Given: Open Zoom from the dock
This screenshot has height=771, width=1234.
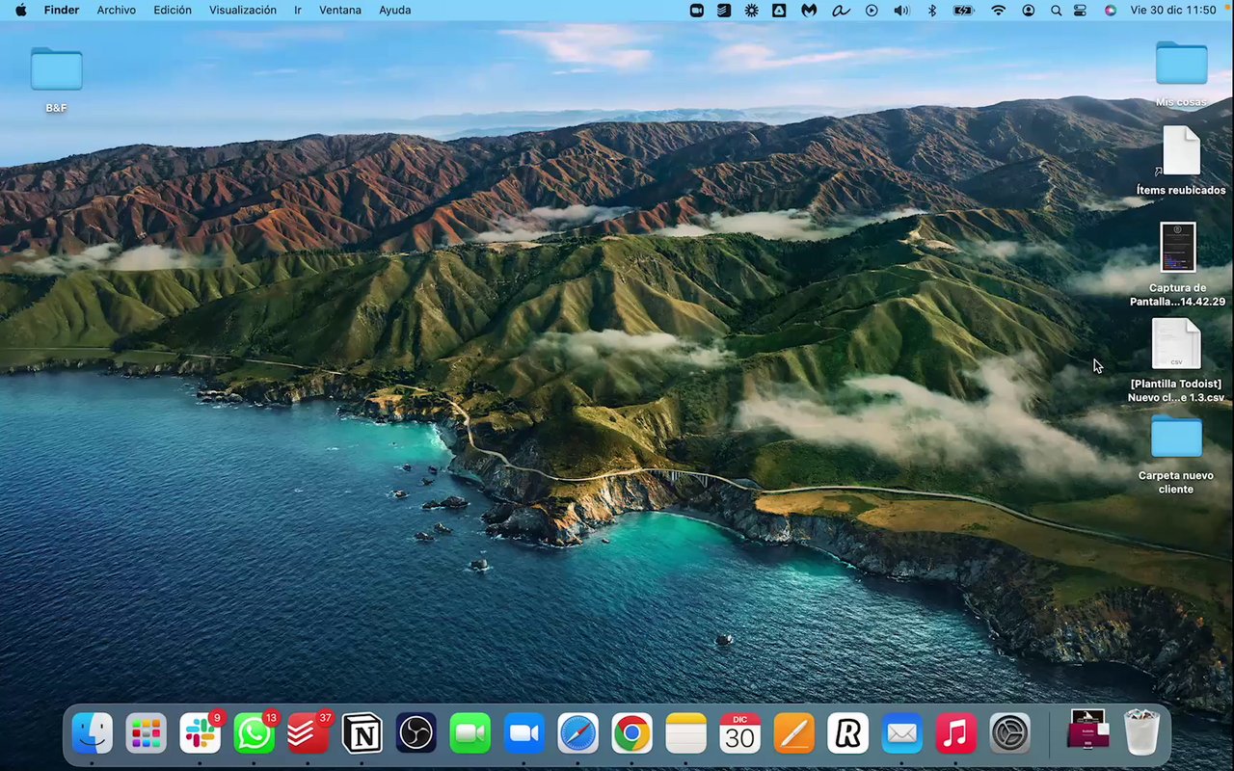Looking at the screenshot, I should tap(523, 734).
